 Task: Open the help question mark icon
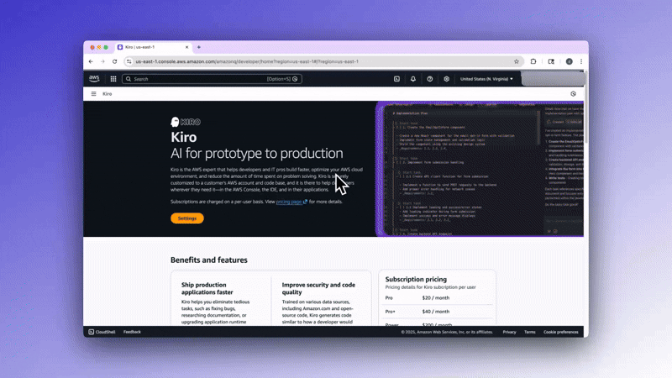tap(429, 79)
